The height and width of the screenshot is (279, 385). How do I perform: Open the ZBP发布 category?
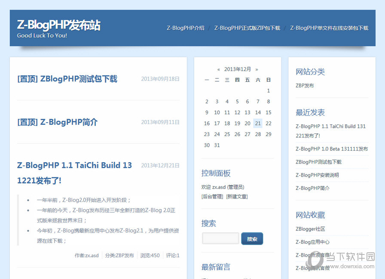pyautogui.click(x=305, y=86)
